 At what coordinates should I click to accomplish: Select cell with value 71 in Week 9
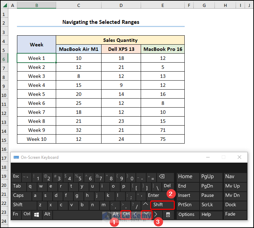(163, 130)
